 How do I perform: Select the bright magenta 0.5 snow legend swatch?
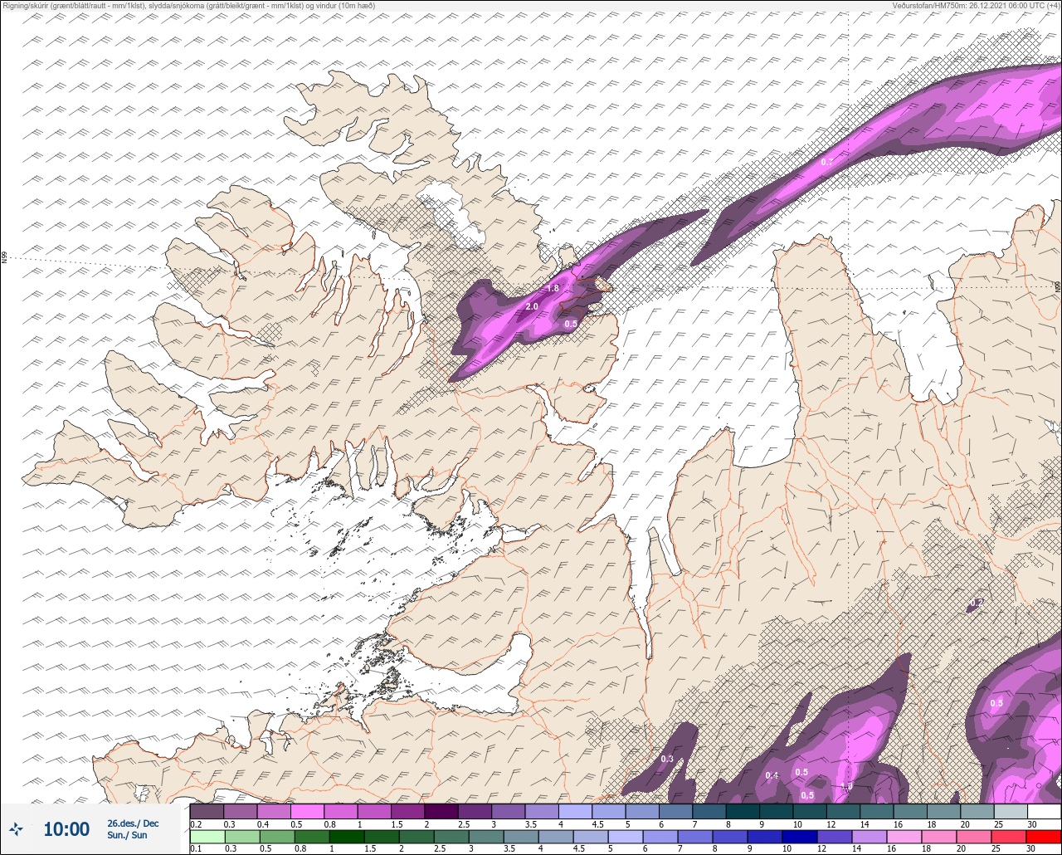point(307,811)
